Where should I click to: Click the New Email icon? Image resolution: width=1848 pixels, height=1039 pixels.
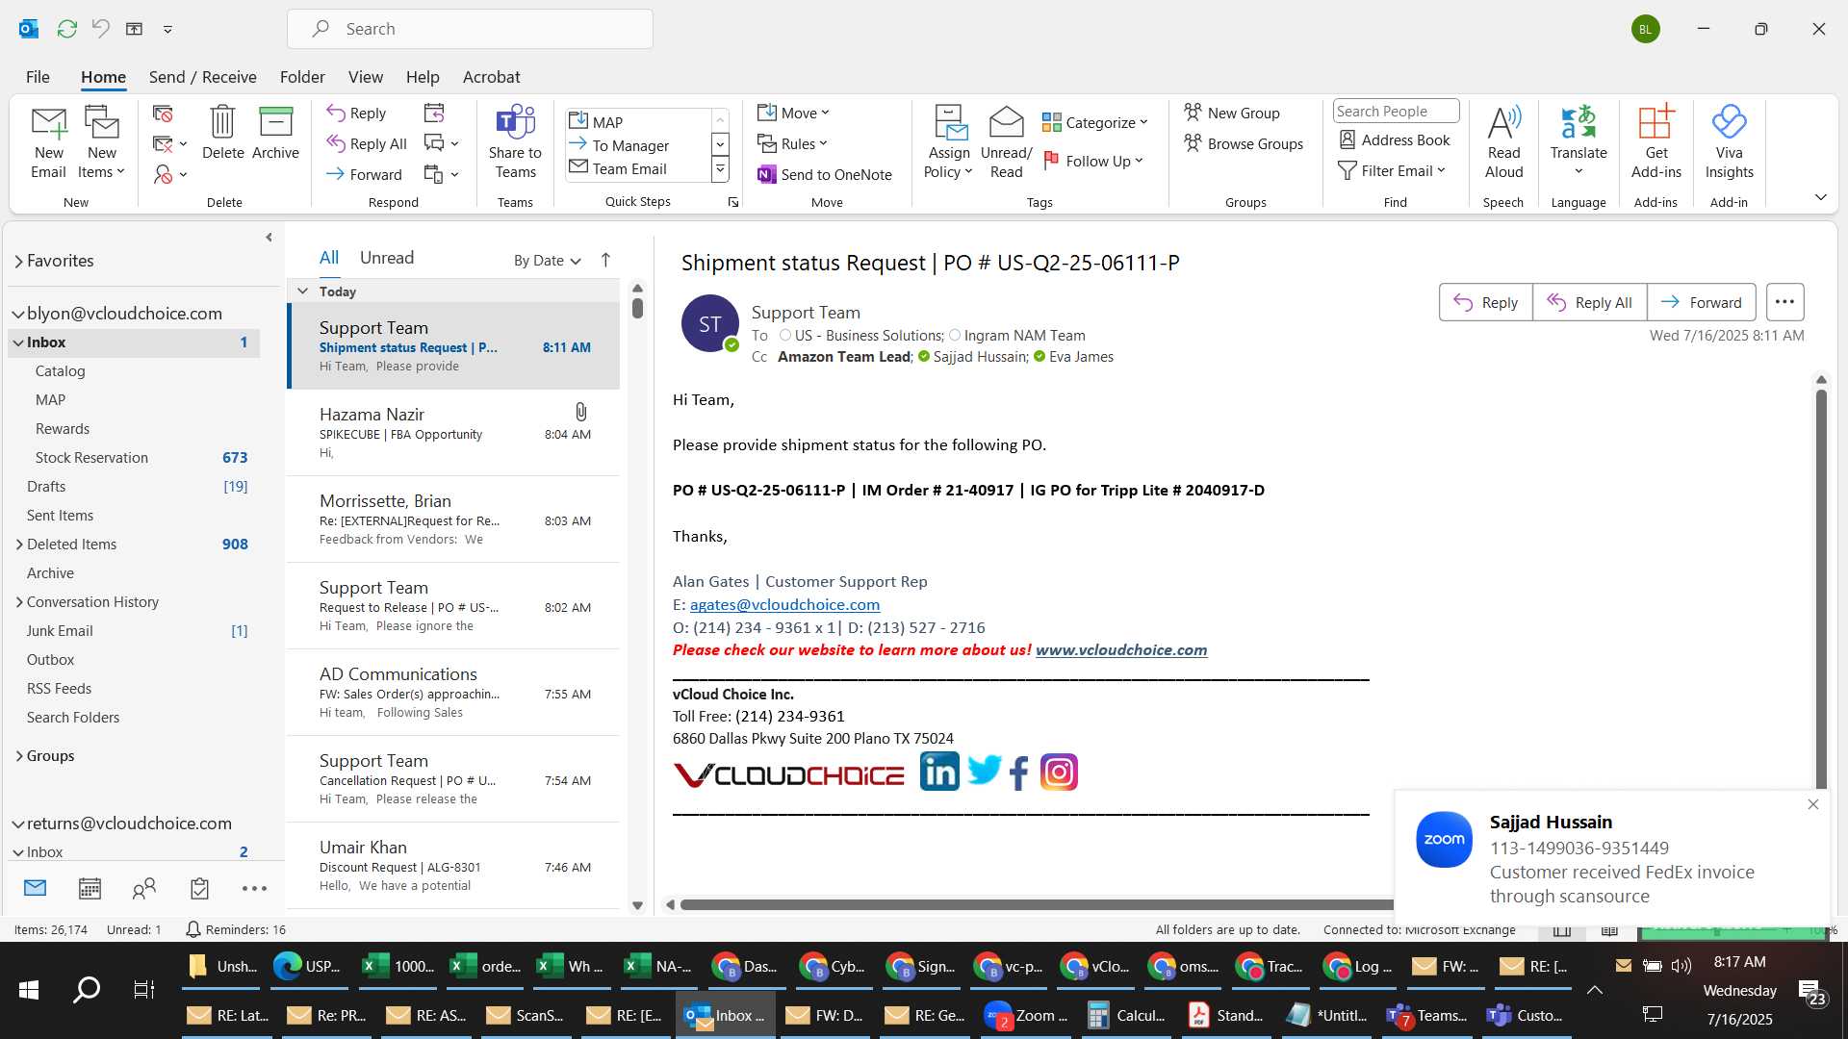click(48, 141)
